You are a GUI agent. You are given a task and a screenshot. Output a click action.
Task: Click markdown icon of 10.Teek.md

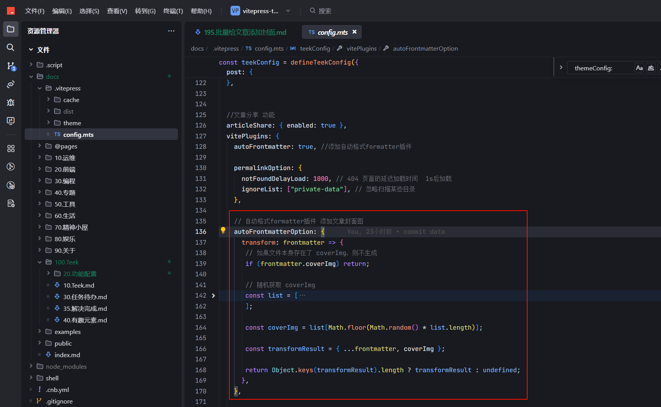tap(57, 285)
